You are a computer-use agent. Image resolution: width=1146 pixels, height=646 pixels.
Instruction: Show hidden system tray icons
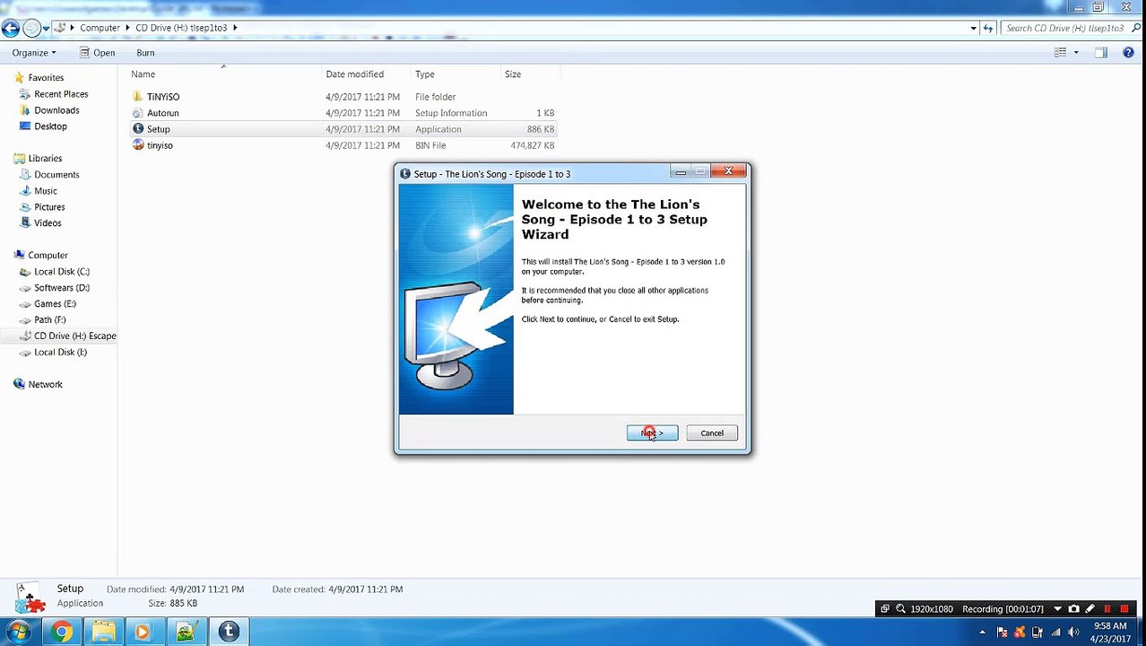pyautogui.click(x=982, y=633)
